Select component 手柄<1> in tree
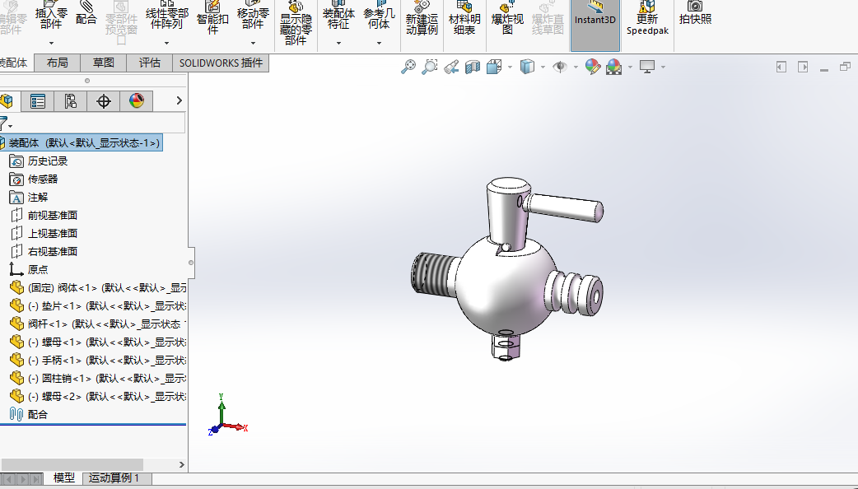Screen dimensions: 858x489 click(98, 360)
